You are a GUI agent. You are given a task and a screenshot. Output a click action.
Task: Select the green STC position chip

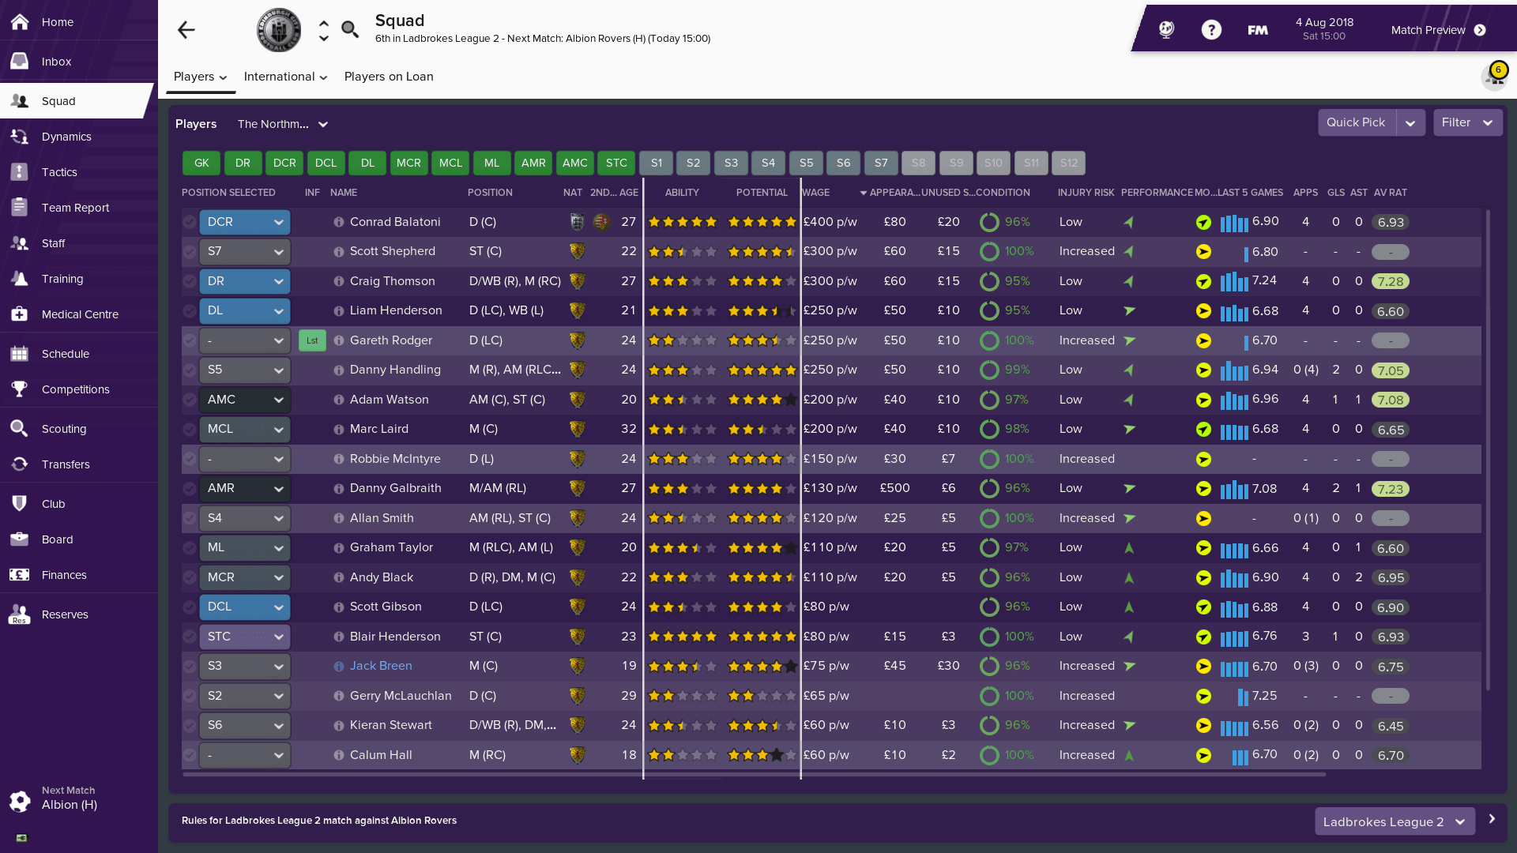(616, 163)
